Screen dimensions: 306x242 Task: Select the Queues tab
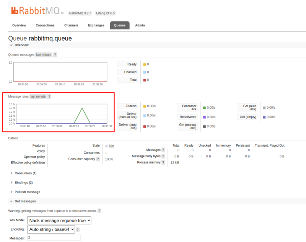(x=120, y=25)
